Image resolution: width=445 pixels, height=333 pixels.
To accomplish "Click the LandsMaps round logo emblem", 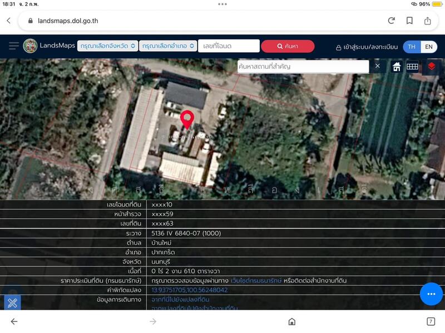I will coord(30,46).
